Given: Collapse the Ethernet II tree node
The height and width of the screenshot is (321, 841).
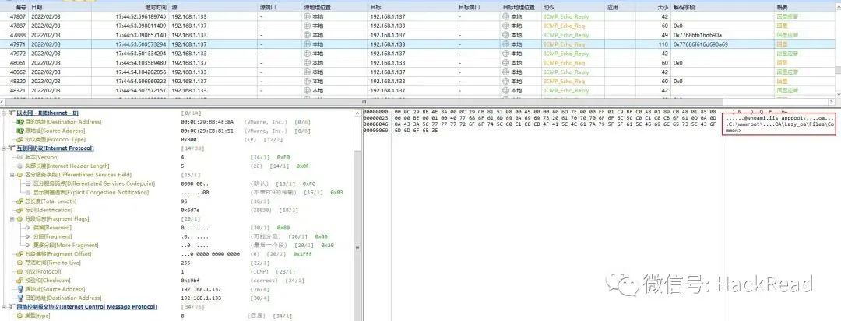Looking at the screenshot, I should click(5, 113).
